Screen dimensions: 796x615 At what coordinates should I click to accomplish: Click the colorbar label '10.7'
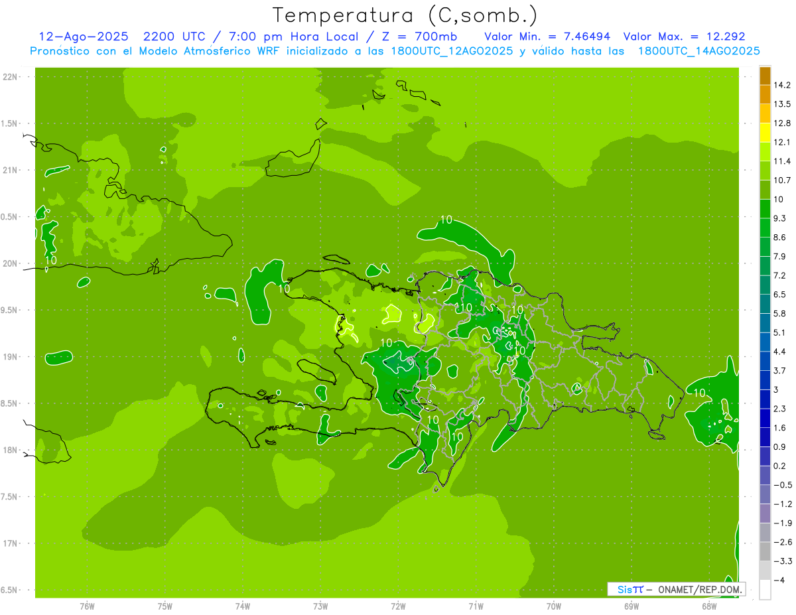(x=783, y=180)
